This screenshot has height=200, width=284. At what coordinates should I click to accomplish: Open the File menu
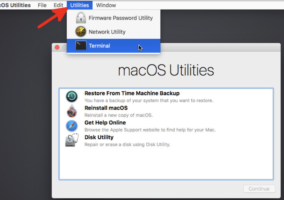pos(42,5)
